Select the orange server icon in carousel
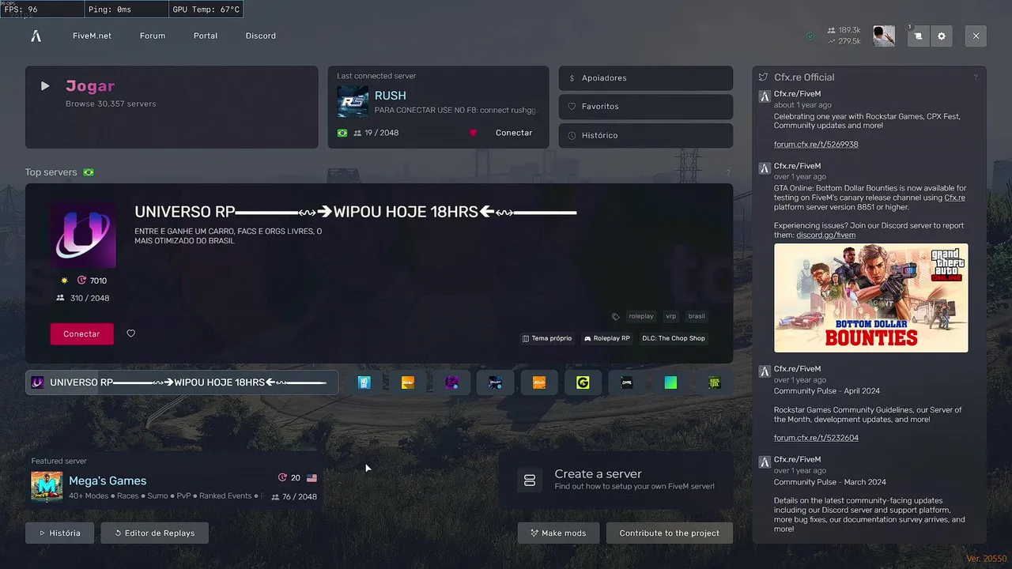This screenshot has height=569, width=1012. click(x=539, y=382)
